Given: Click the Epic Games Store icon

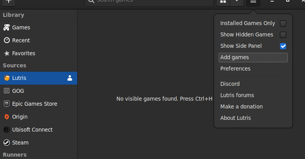Looking at the screenshot, I should [7, 104].
